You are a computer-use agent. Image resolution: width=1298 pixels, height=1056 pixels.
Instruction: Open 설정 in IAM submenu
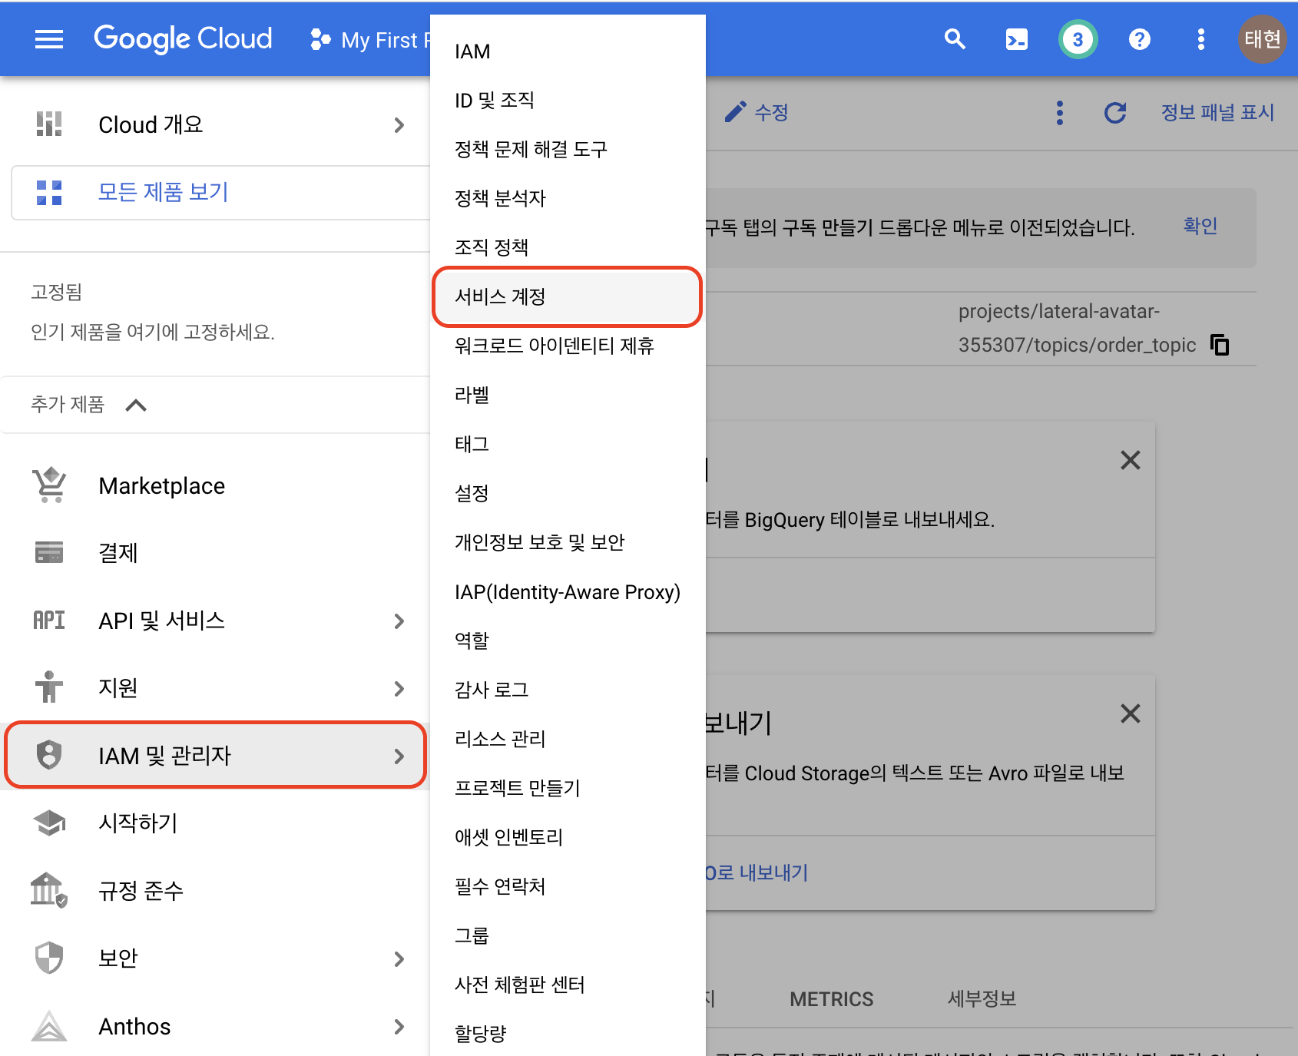568,493
